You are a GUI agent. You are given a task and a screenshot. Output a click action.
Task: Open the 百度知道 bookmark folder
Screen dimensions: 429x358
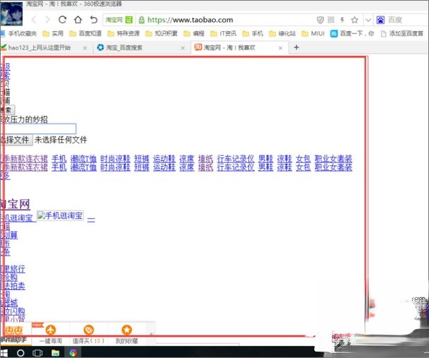click(x=86, y=34)
